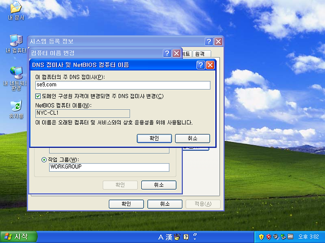Viewport: 325px width, 243px height.
Task: Select the 내 컴퓨터 desktop icon
Action: pos(16,44)
